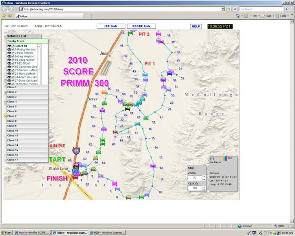
Task: Uncheck the 10-Greg Nunley checkbox
Action: point(13,60)
